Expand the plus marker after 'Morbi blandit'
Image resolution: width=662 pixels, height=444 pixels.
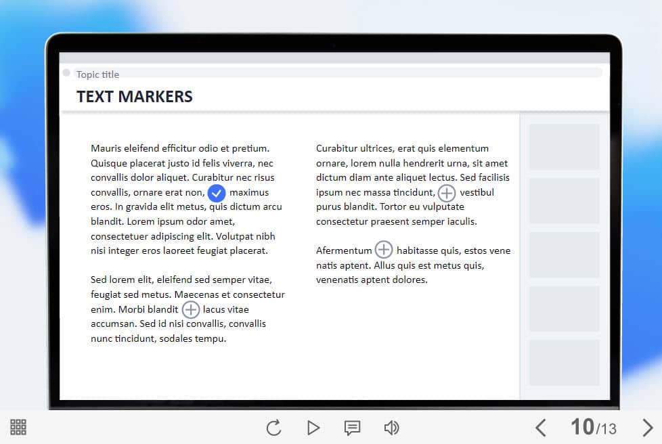coord(191,310)
